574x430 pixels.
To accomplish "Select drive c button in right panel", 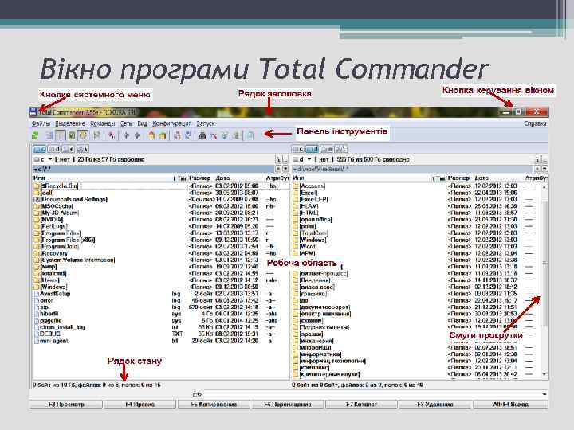I will (297, 149).
